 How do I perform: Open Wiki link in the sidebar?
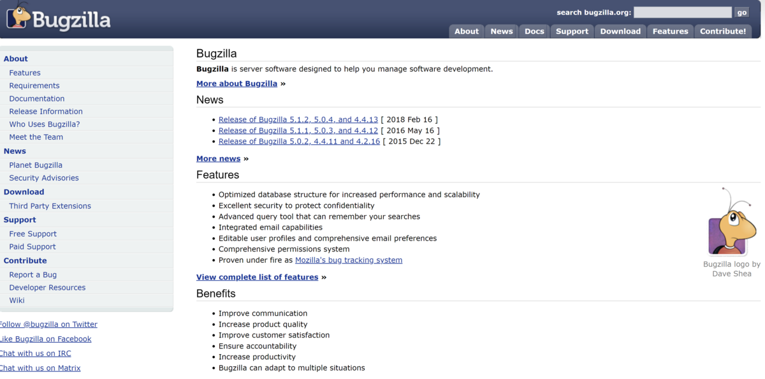click(x=17, y=301)
